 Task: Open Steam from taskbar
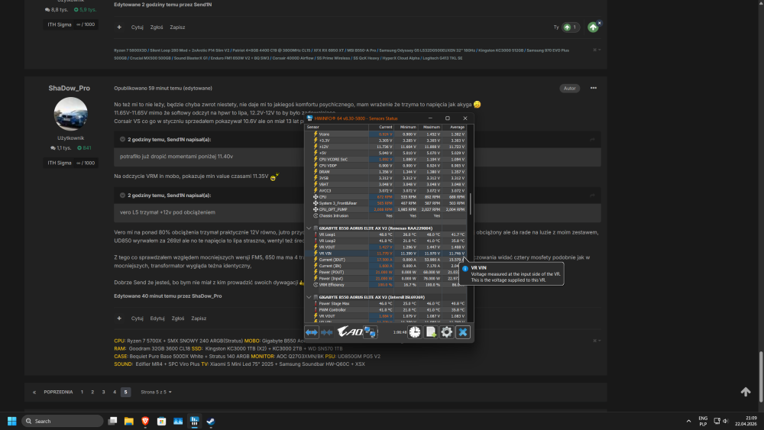click(x=211, y=422)
